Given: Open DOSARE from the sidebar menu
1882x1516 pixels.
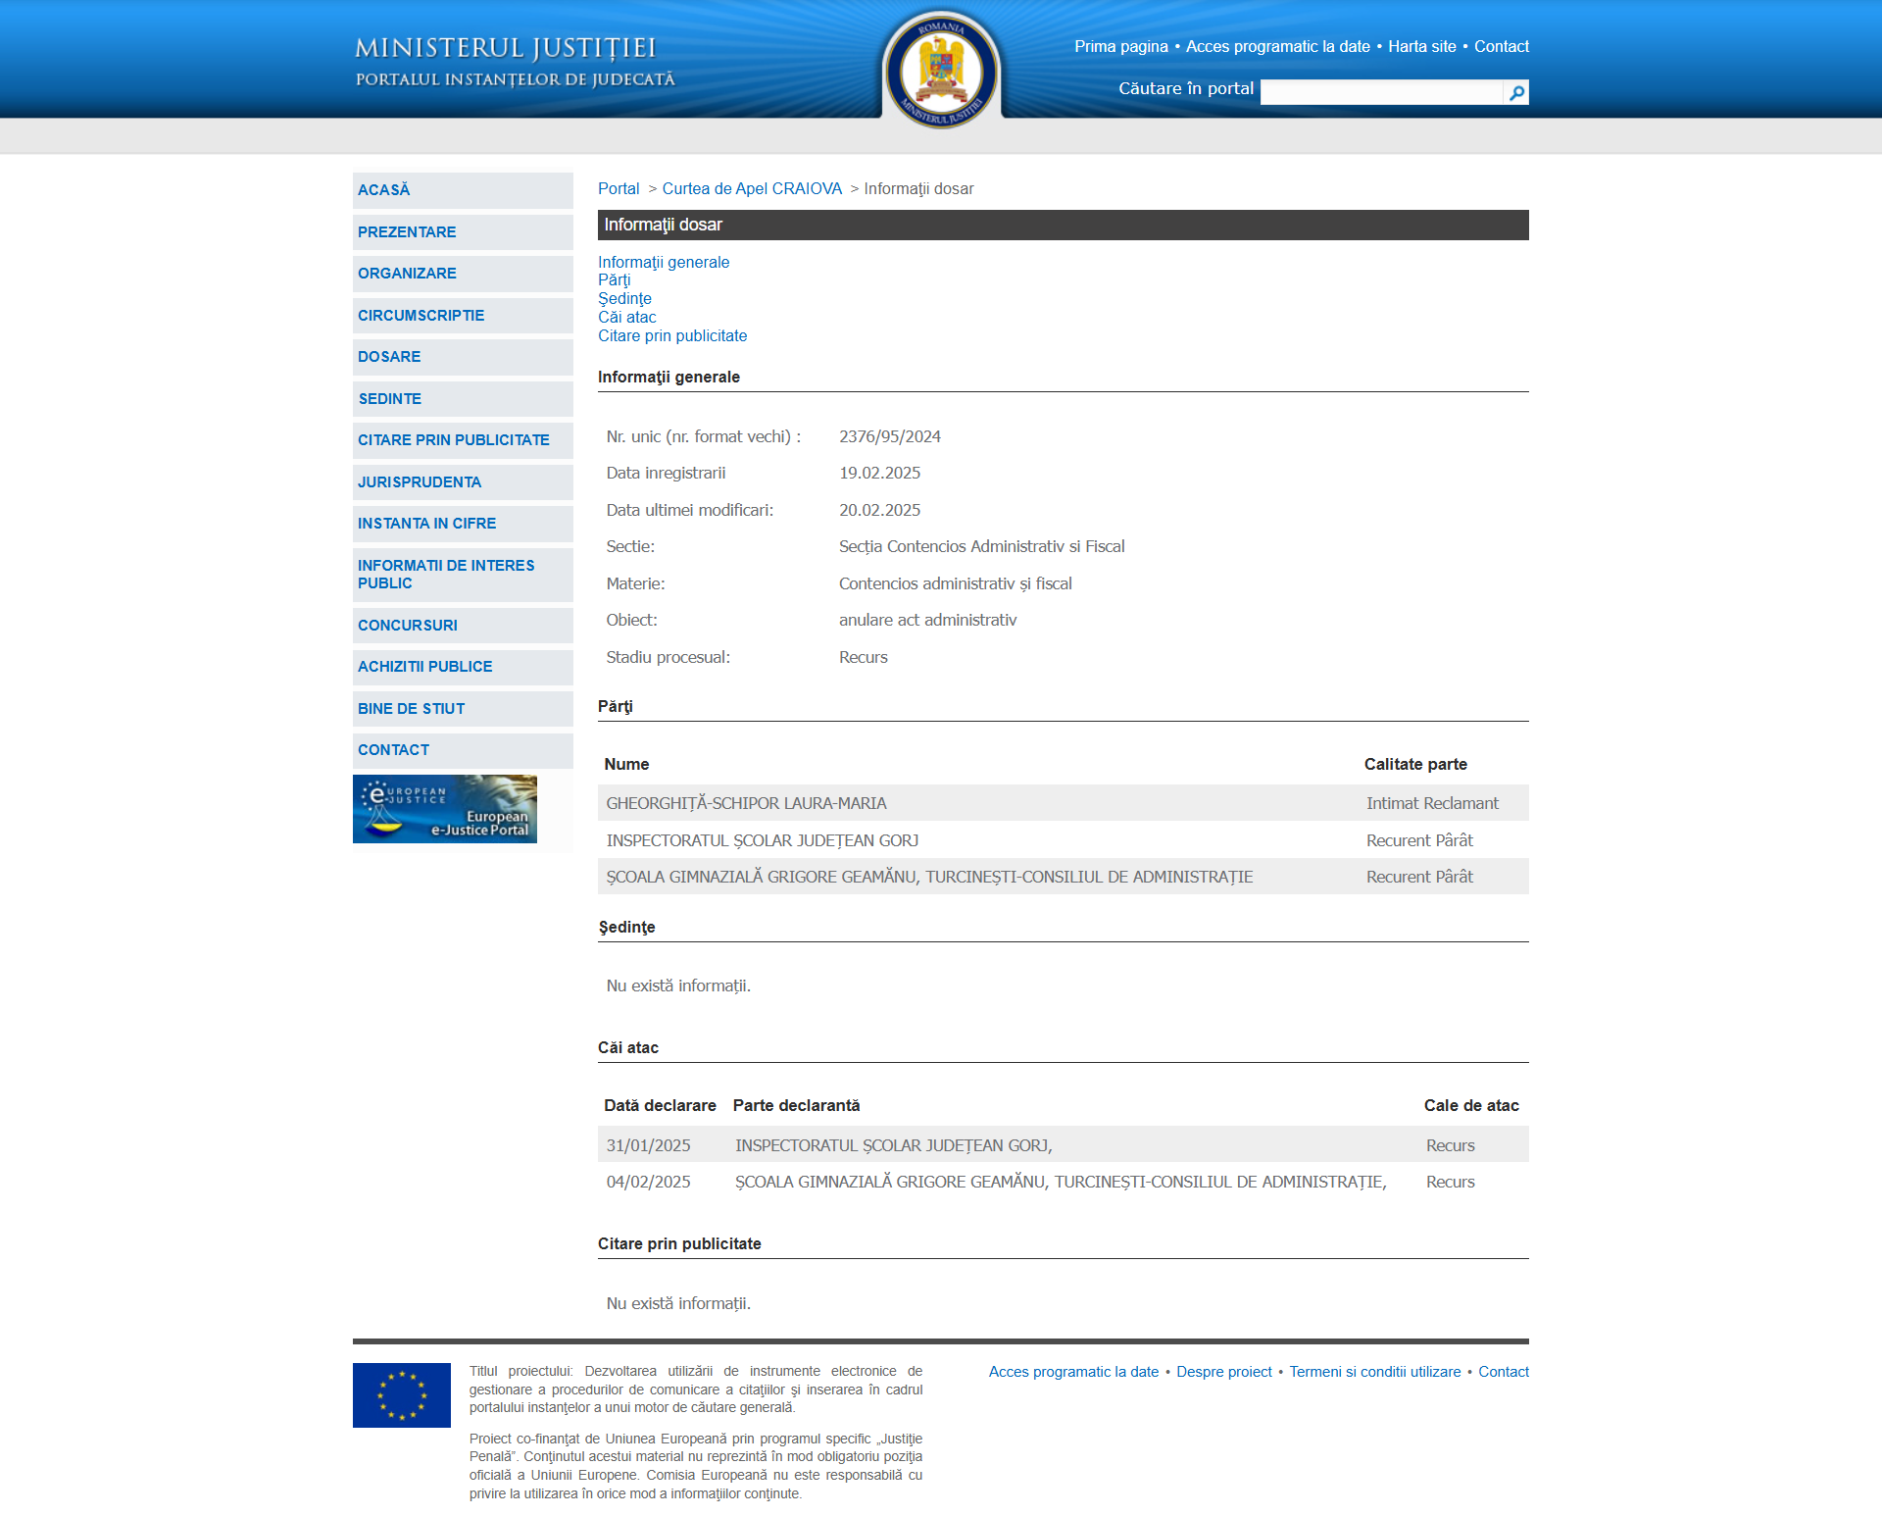Looking at the screenshot, I should (463, 357).
